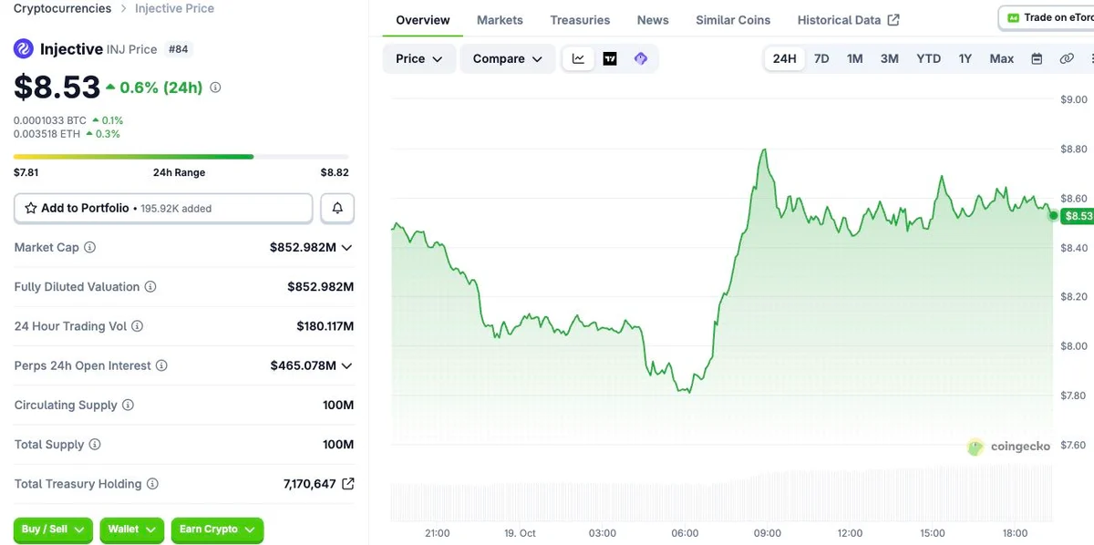The width and height of the screenshot is (1094, 545).
Task: Click the Injective coin logo
Action: pyautogui.click(x=24, y=49)
